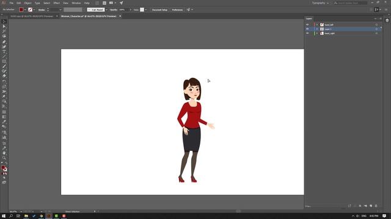391x219 pixels.
Task: Select the Curvature tool
Action: coord(4,47)
